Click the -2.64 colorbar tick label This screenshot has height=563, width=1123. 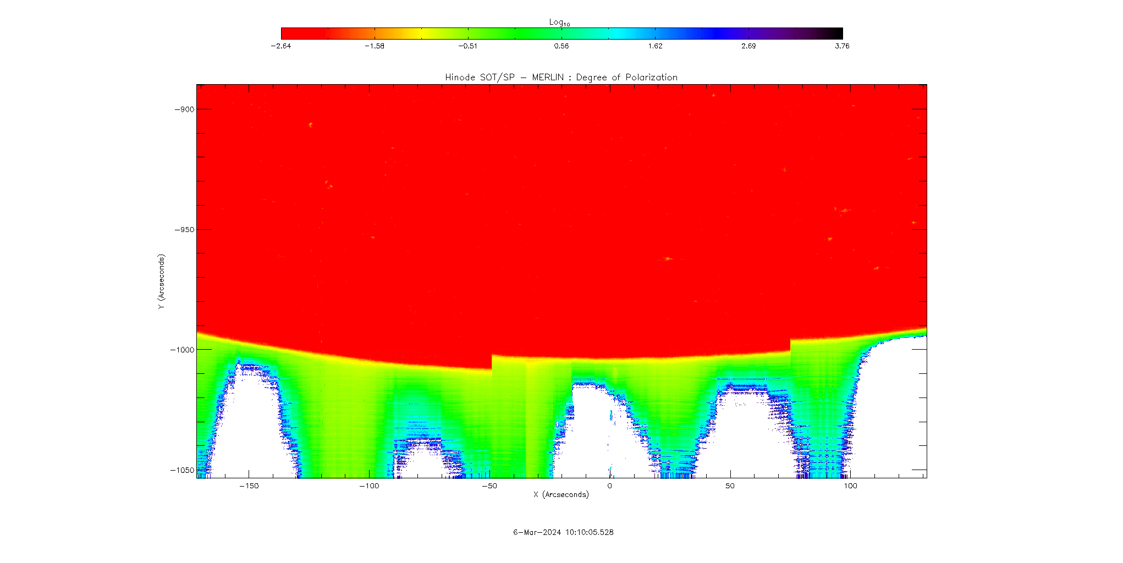tap(281, 46)
